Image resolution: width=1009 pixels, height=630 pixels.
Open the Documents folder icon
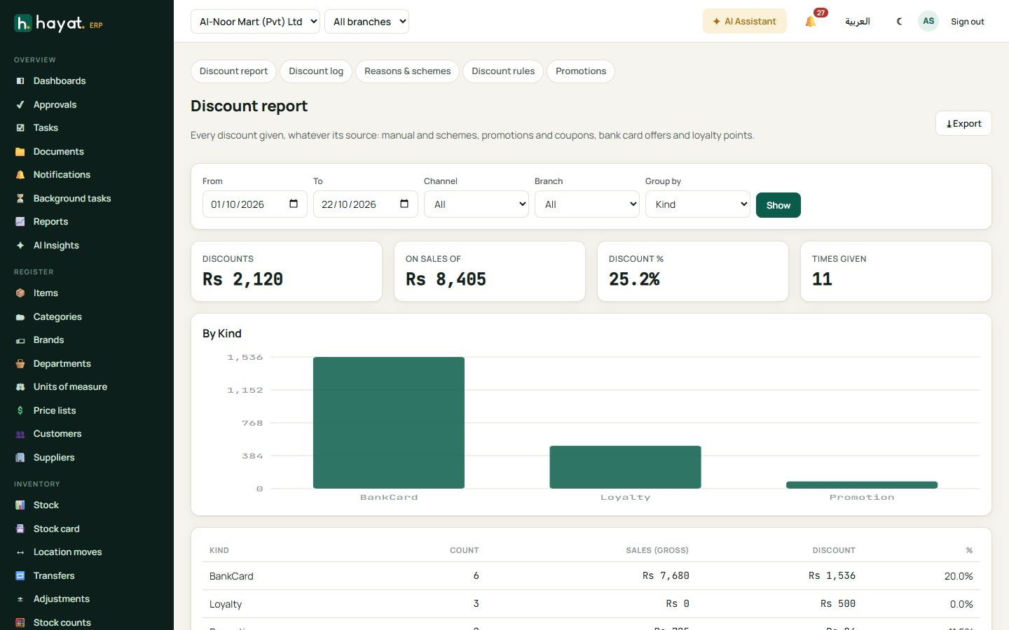20,152
